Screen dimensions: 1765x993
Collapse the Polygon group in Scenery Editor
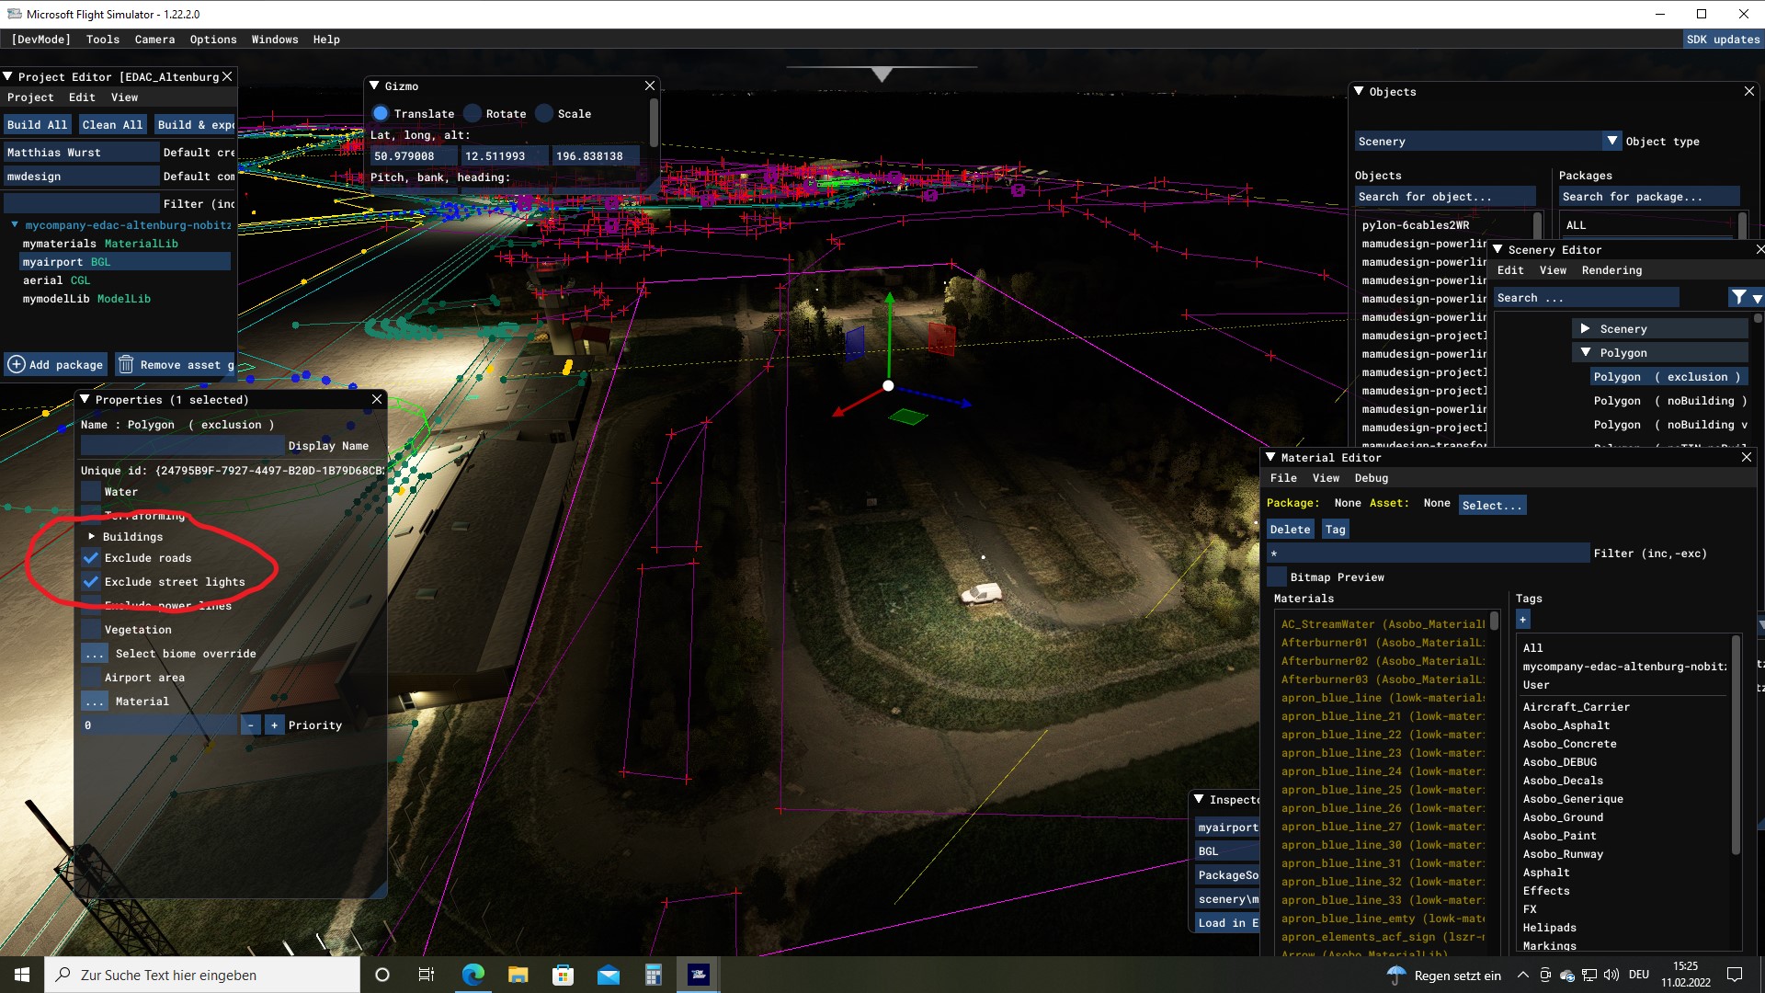click(1586, 352)
